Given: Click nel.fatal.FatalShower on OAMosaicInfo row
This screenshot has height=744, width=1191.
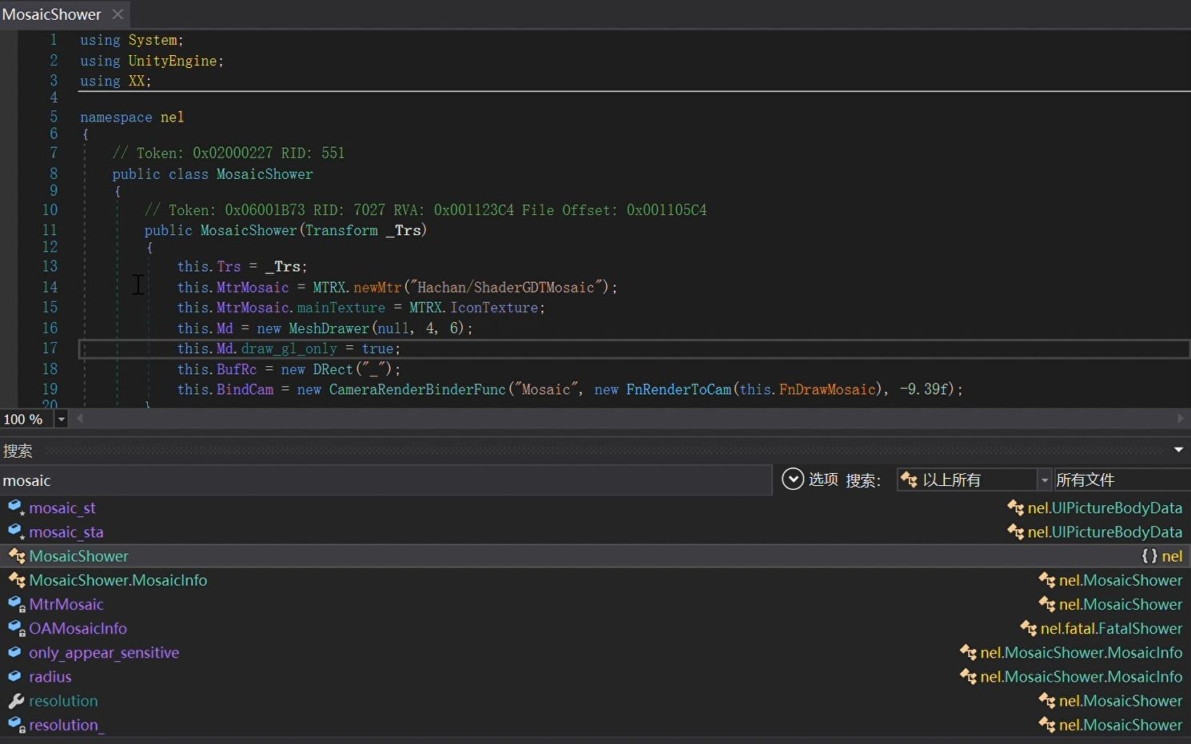Looking at the screenshot, I should pyautogui.click(x=1111, y=628).
